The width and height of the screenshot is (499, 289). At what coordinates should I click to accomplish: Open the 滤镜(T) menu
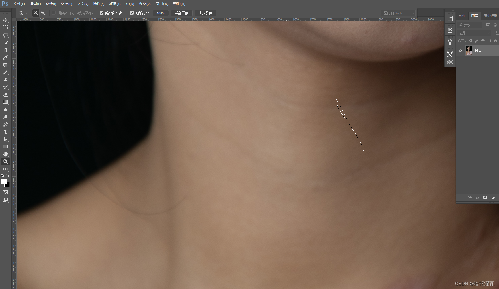pyautogui.click(x=115, y=4)
